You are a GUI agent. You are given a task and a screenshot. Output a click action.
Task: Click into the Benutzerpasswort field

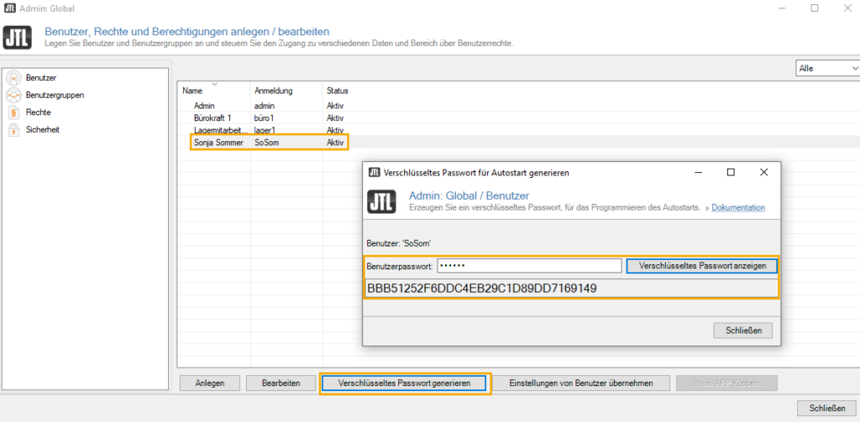tap(528, 266)
